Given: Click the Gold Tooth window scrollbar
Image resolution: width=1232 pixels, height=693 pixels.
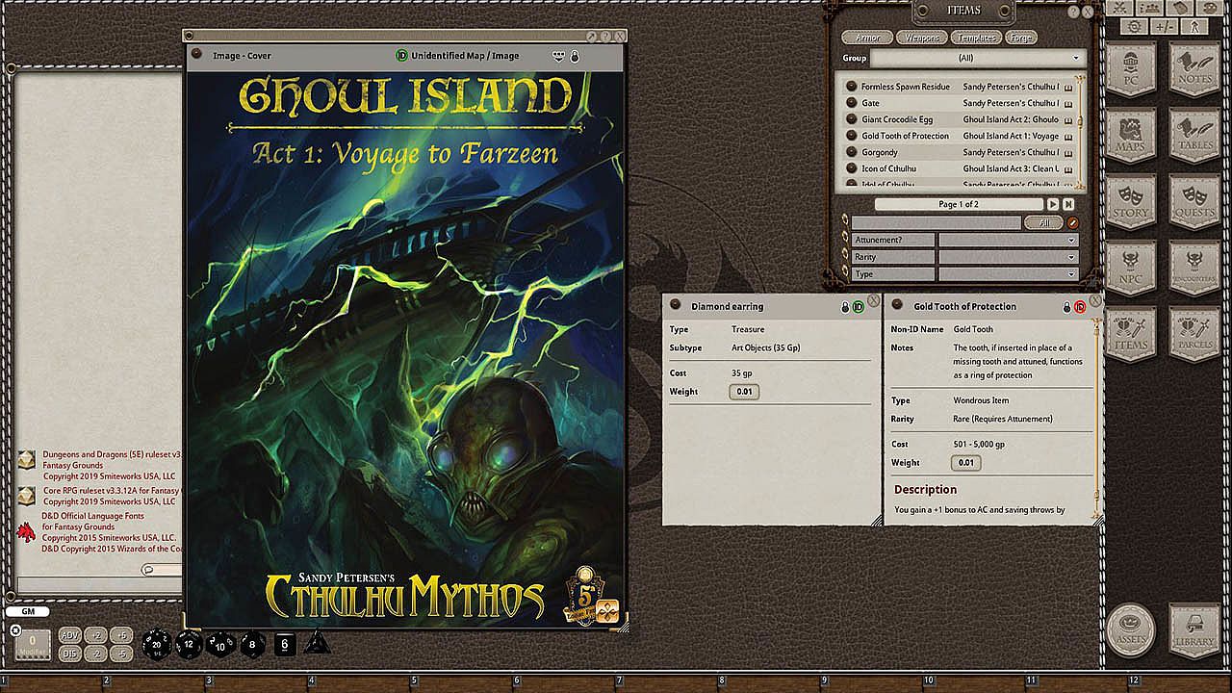Looking at the screenshot, I should click(x=1096, y=418).
